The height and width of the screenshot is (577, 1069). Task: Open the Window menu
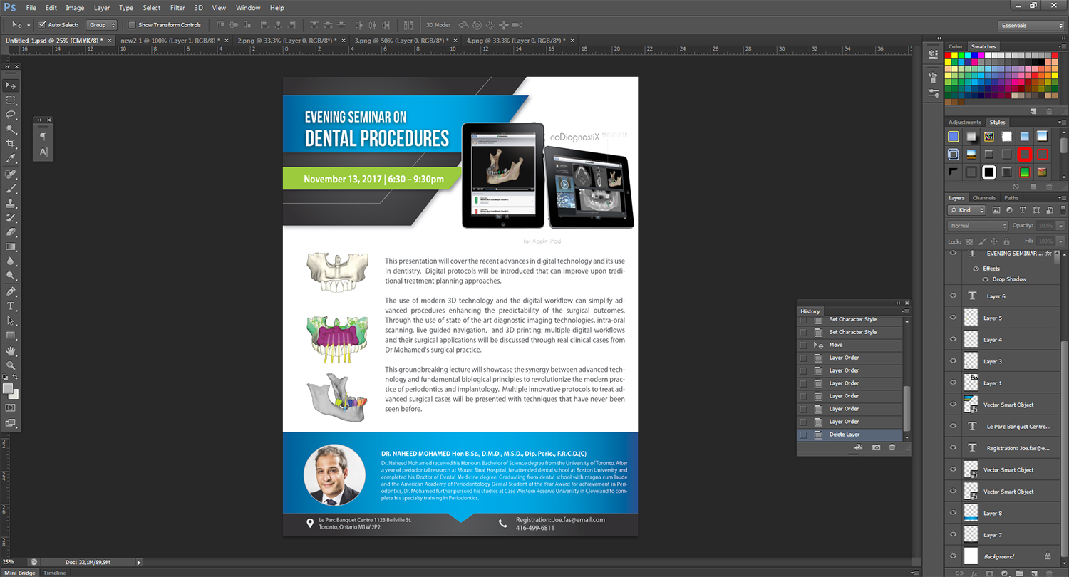248,8
